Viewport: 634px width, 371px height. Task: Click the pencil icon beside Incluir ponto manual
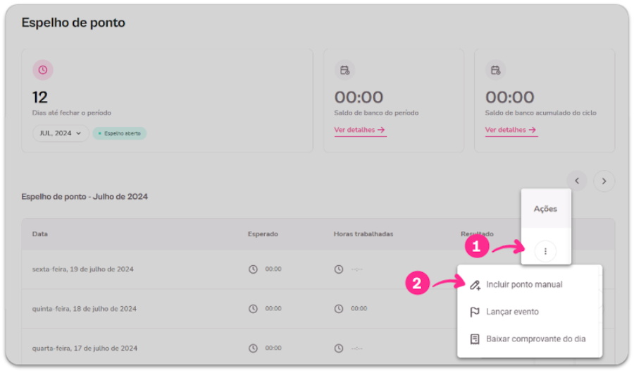474,284
